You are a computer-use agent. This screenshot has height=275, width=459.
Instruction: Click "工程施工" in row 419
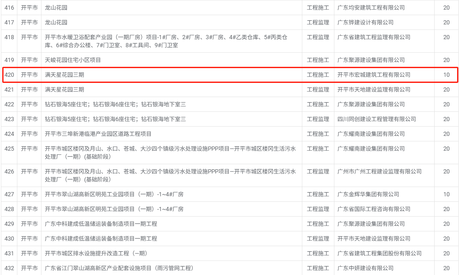[318, 60]
